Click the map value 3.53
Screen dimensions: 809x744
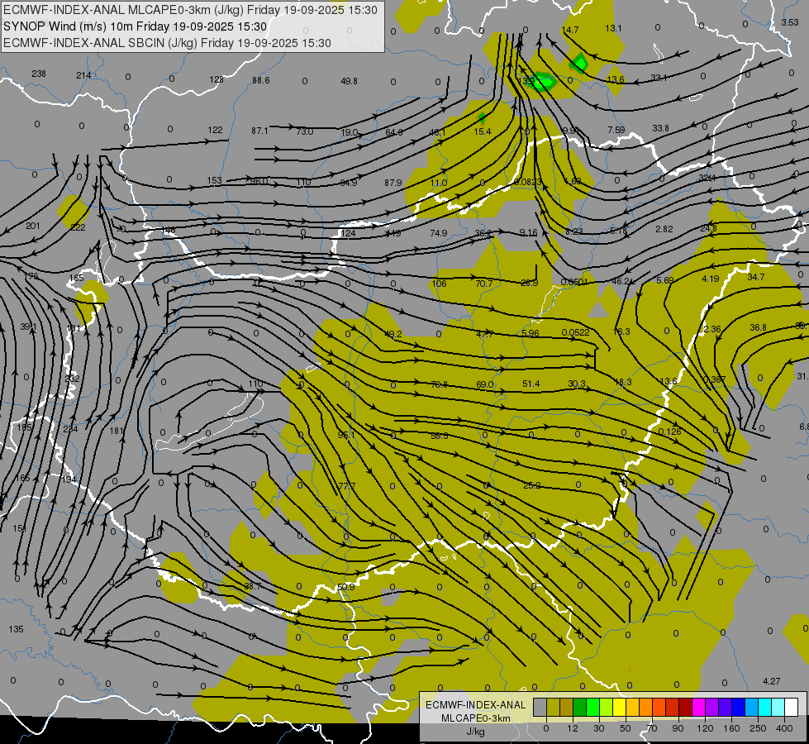pyautogui.click(x=789, y=22)
